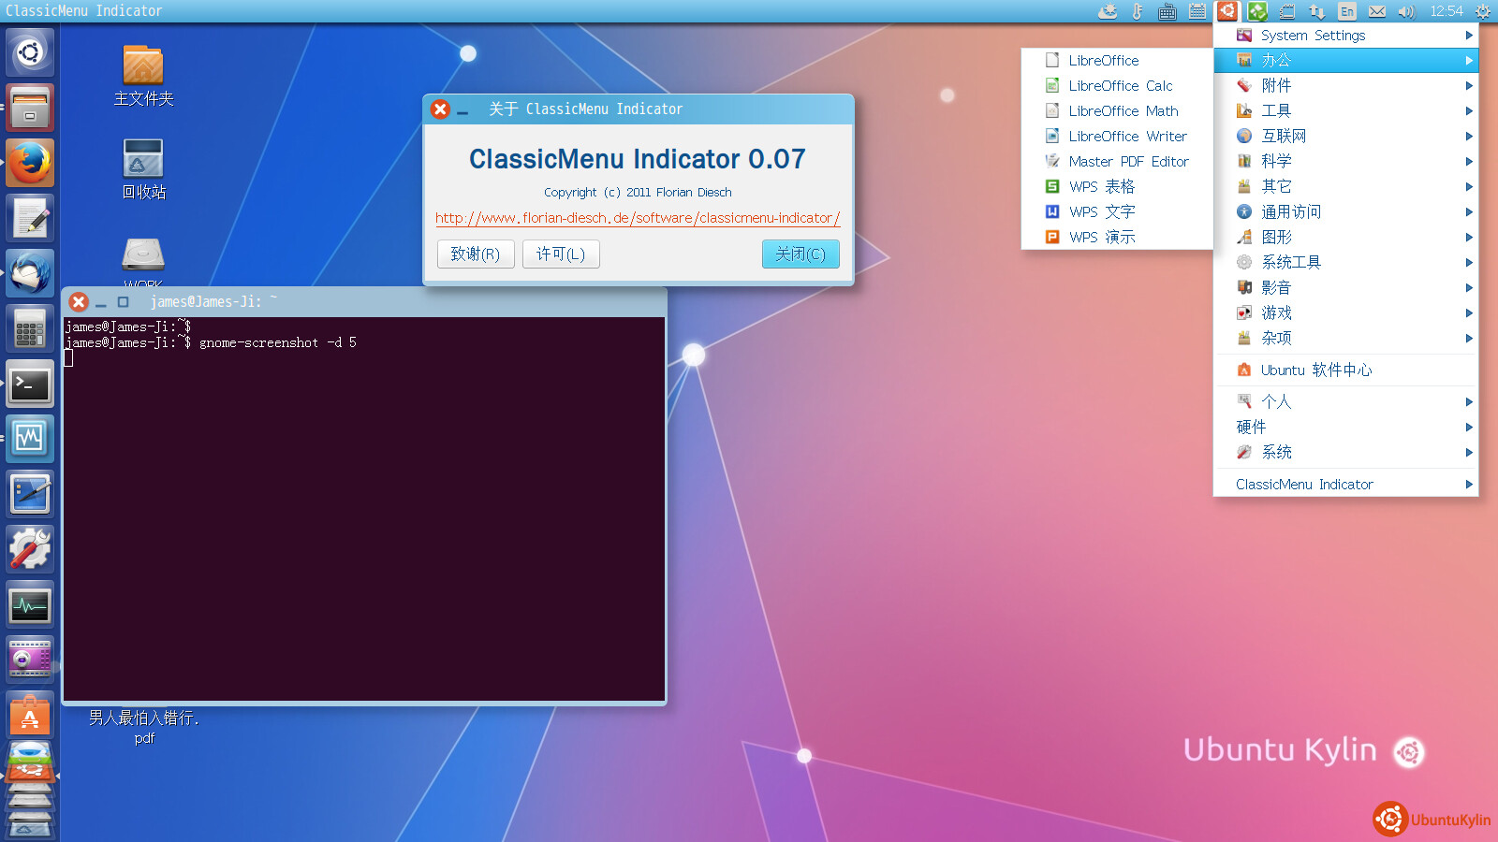Click the volume speaker indicator
1498x842 pixels.
[1405, 11]
